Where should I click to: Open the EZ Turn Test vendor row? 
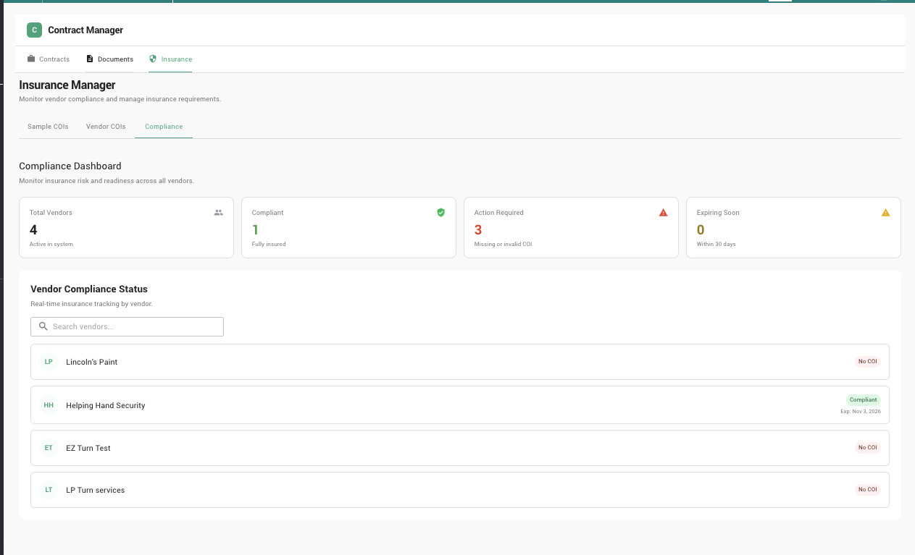(x=460, y=448)
